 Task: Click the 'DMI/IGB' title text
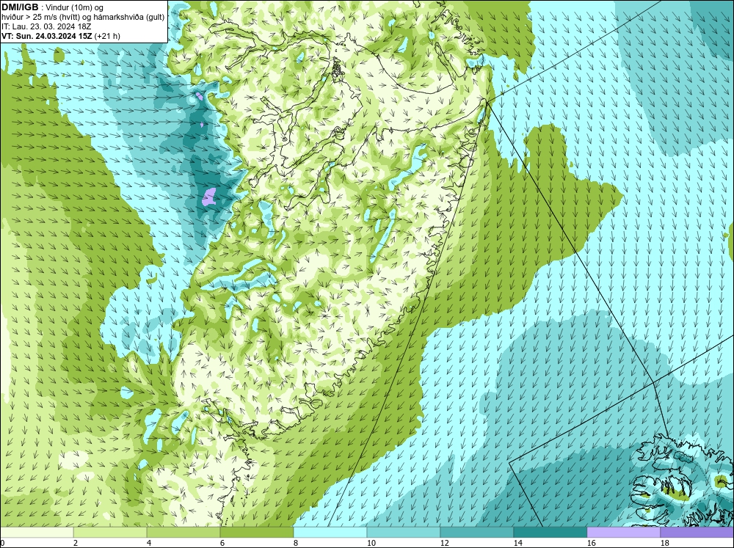(20, 7)
